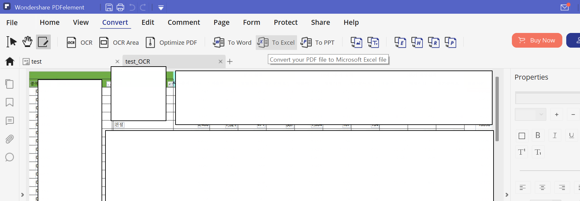Toggle Subscript formatting
The height and width of the screenshot is (201, 580).
538,152
